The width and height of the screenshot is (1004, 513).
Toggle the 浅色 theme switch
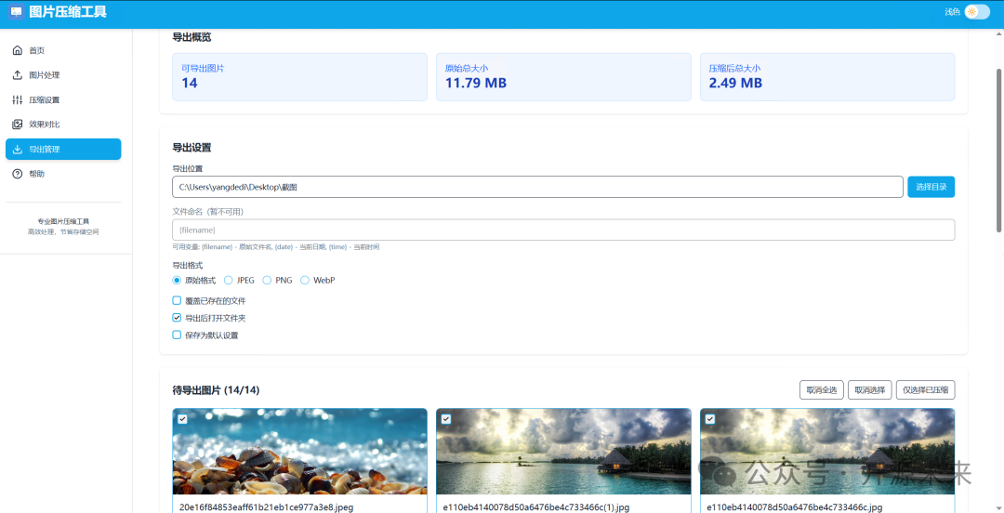(x=976, y=12)
